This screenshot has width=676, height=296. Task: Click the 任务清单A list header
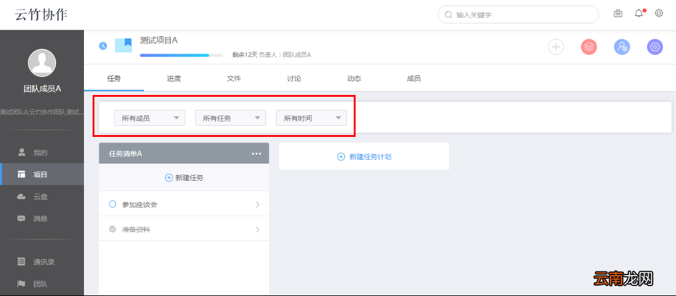pyautogui.click(x=184, y=154)
